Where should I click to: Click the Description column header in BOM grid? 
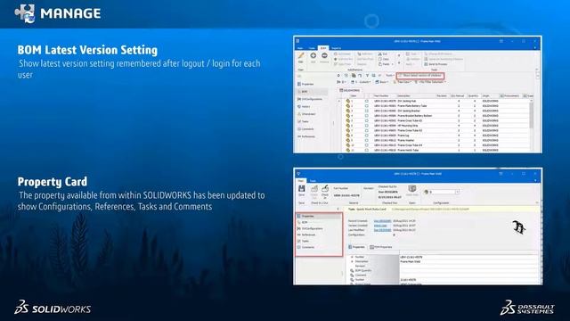coord(403,95)
